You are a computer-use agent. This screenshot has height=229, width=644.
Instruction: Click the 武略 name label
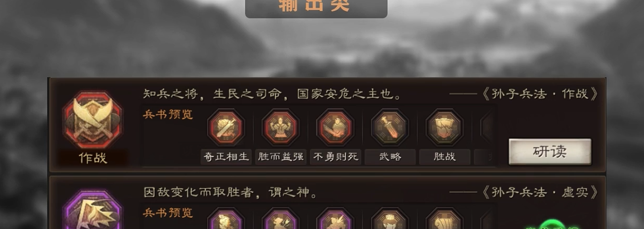tap(390, 157)
